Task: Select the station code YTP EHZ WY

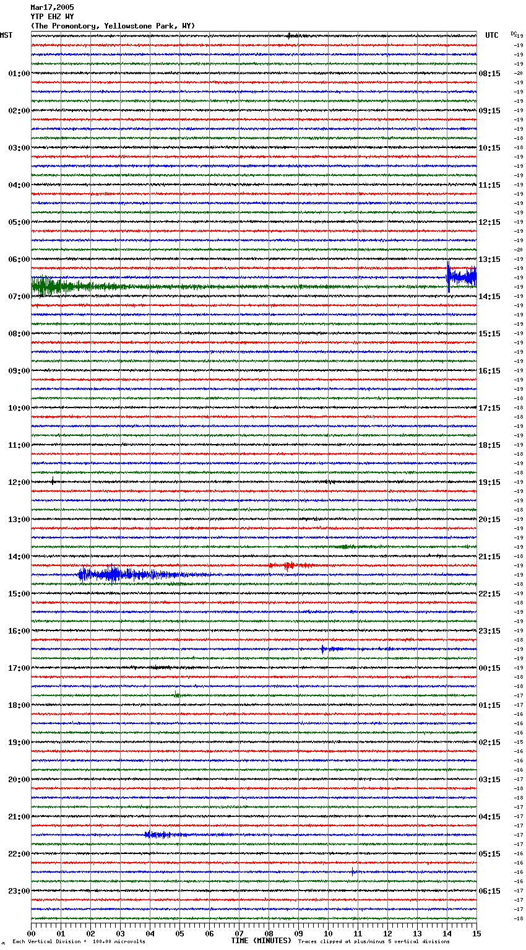Action: (x=52, y=17)
